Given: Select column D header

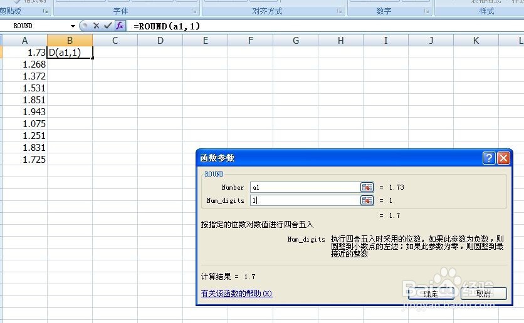Looking at the screenshot, I should pos(160,40).
